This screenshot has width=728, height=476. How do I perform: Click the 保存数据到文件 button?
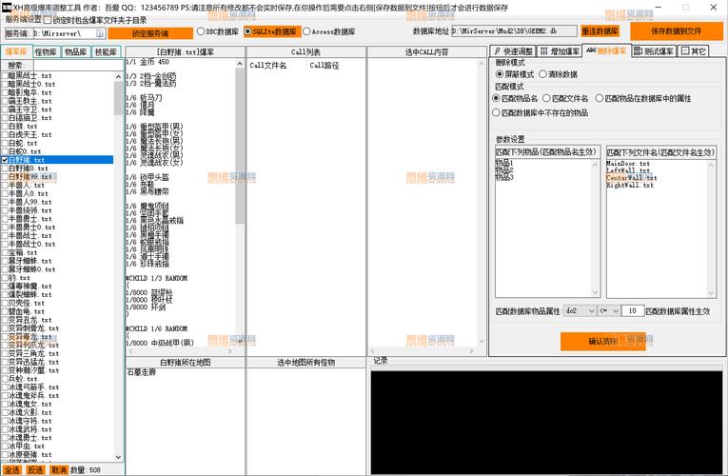677,31
